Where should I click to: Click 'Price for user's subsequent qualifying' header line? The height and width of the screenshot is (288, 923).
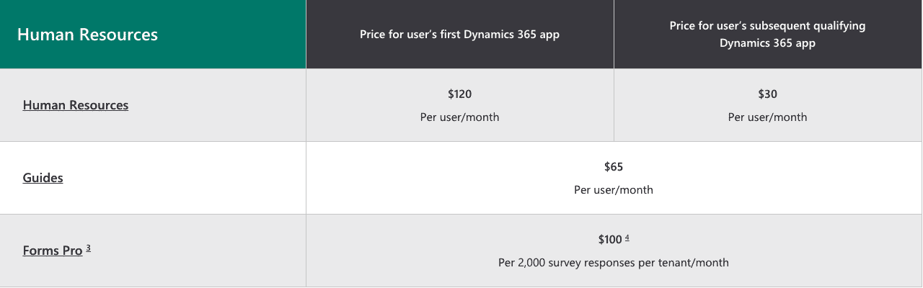click(767, 26)
